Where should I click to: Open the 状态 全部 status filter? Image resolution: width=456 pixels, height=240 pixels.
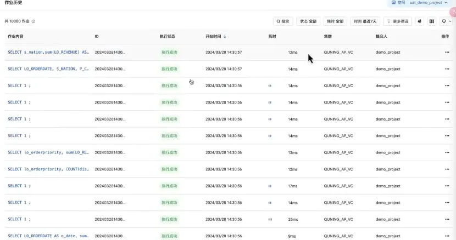point(308,21)
